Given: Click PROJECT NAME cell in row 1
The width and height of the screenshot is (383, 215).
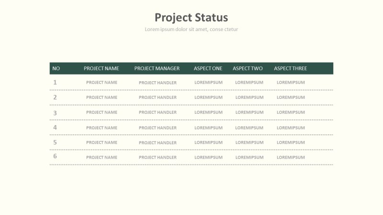Looking at the screenshot, I should [x=101, y=83].
